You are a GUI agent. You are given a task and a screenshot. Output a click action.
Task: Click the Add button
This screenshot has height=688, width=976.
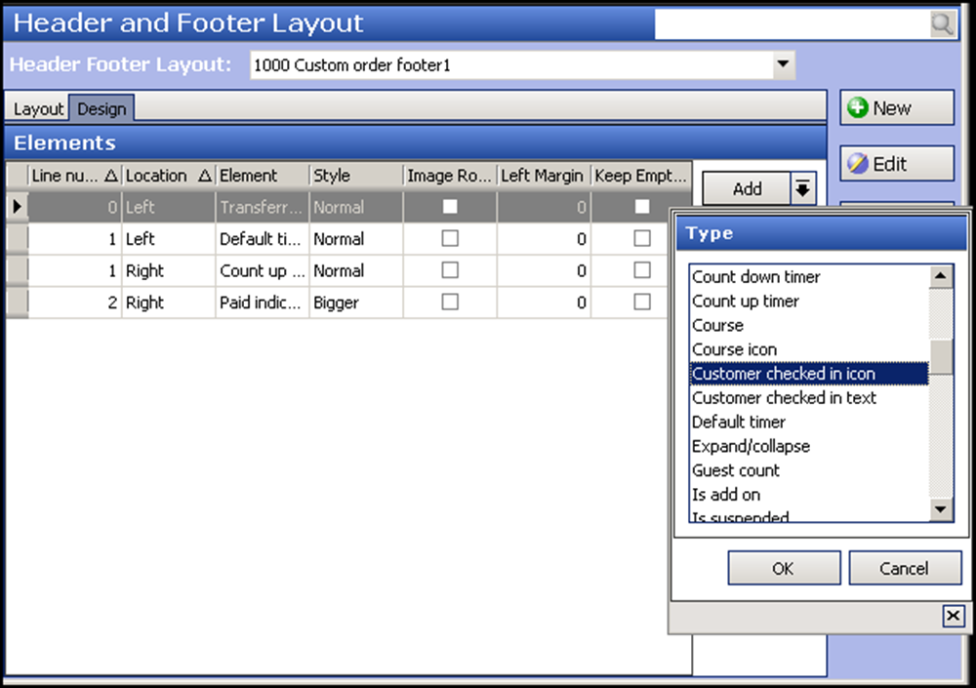tap(747, 188)
